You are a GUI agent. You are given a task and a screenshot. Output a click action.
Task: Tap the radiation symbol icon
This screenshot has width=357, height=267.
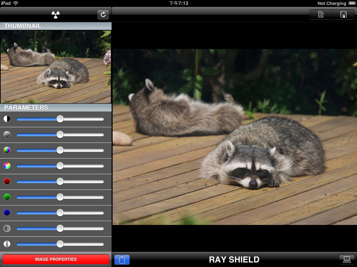pyautogui.click(x=55, y=15)
